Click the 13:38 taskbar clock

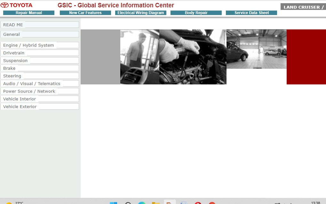315,202
